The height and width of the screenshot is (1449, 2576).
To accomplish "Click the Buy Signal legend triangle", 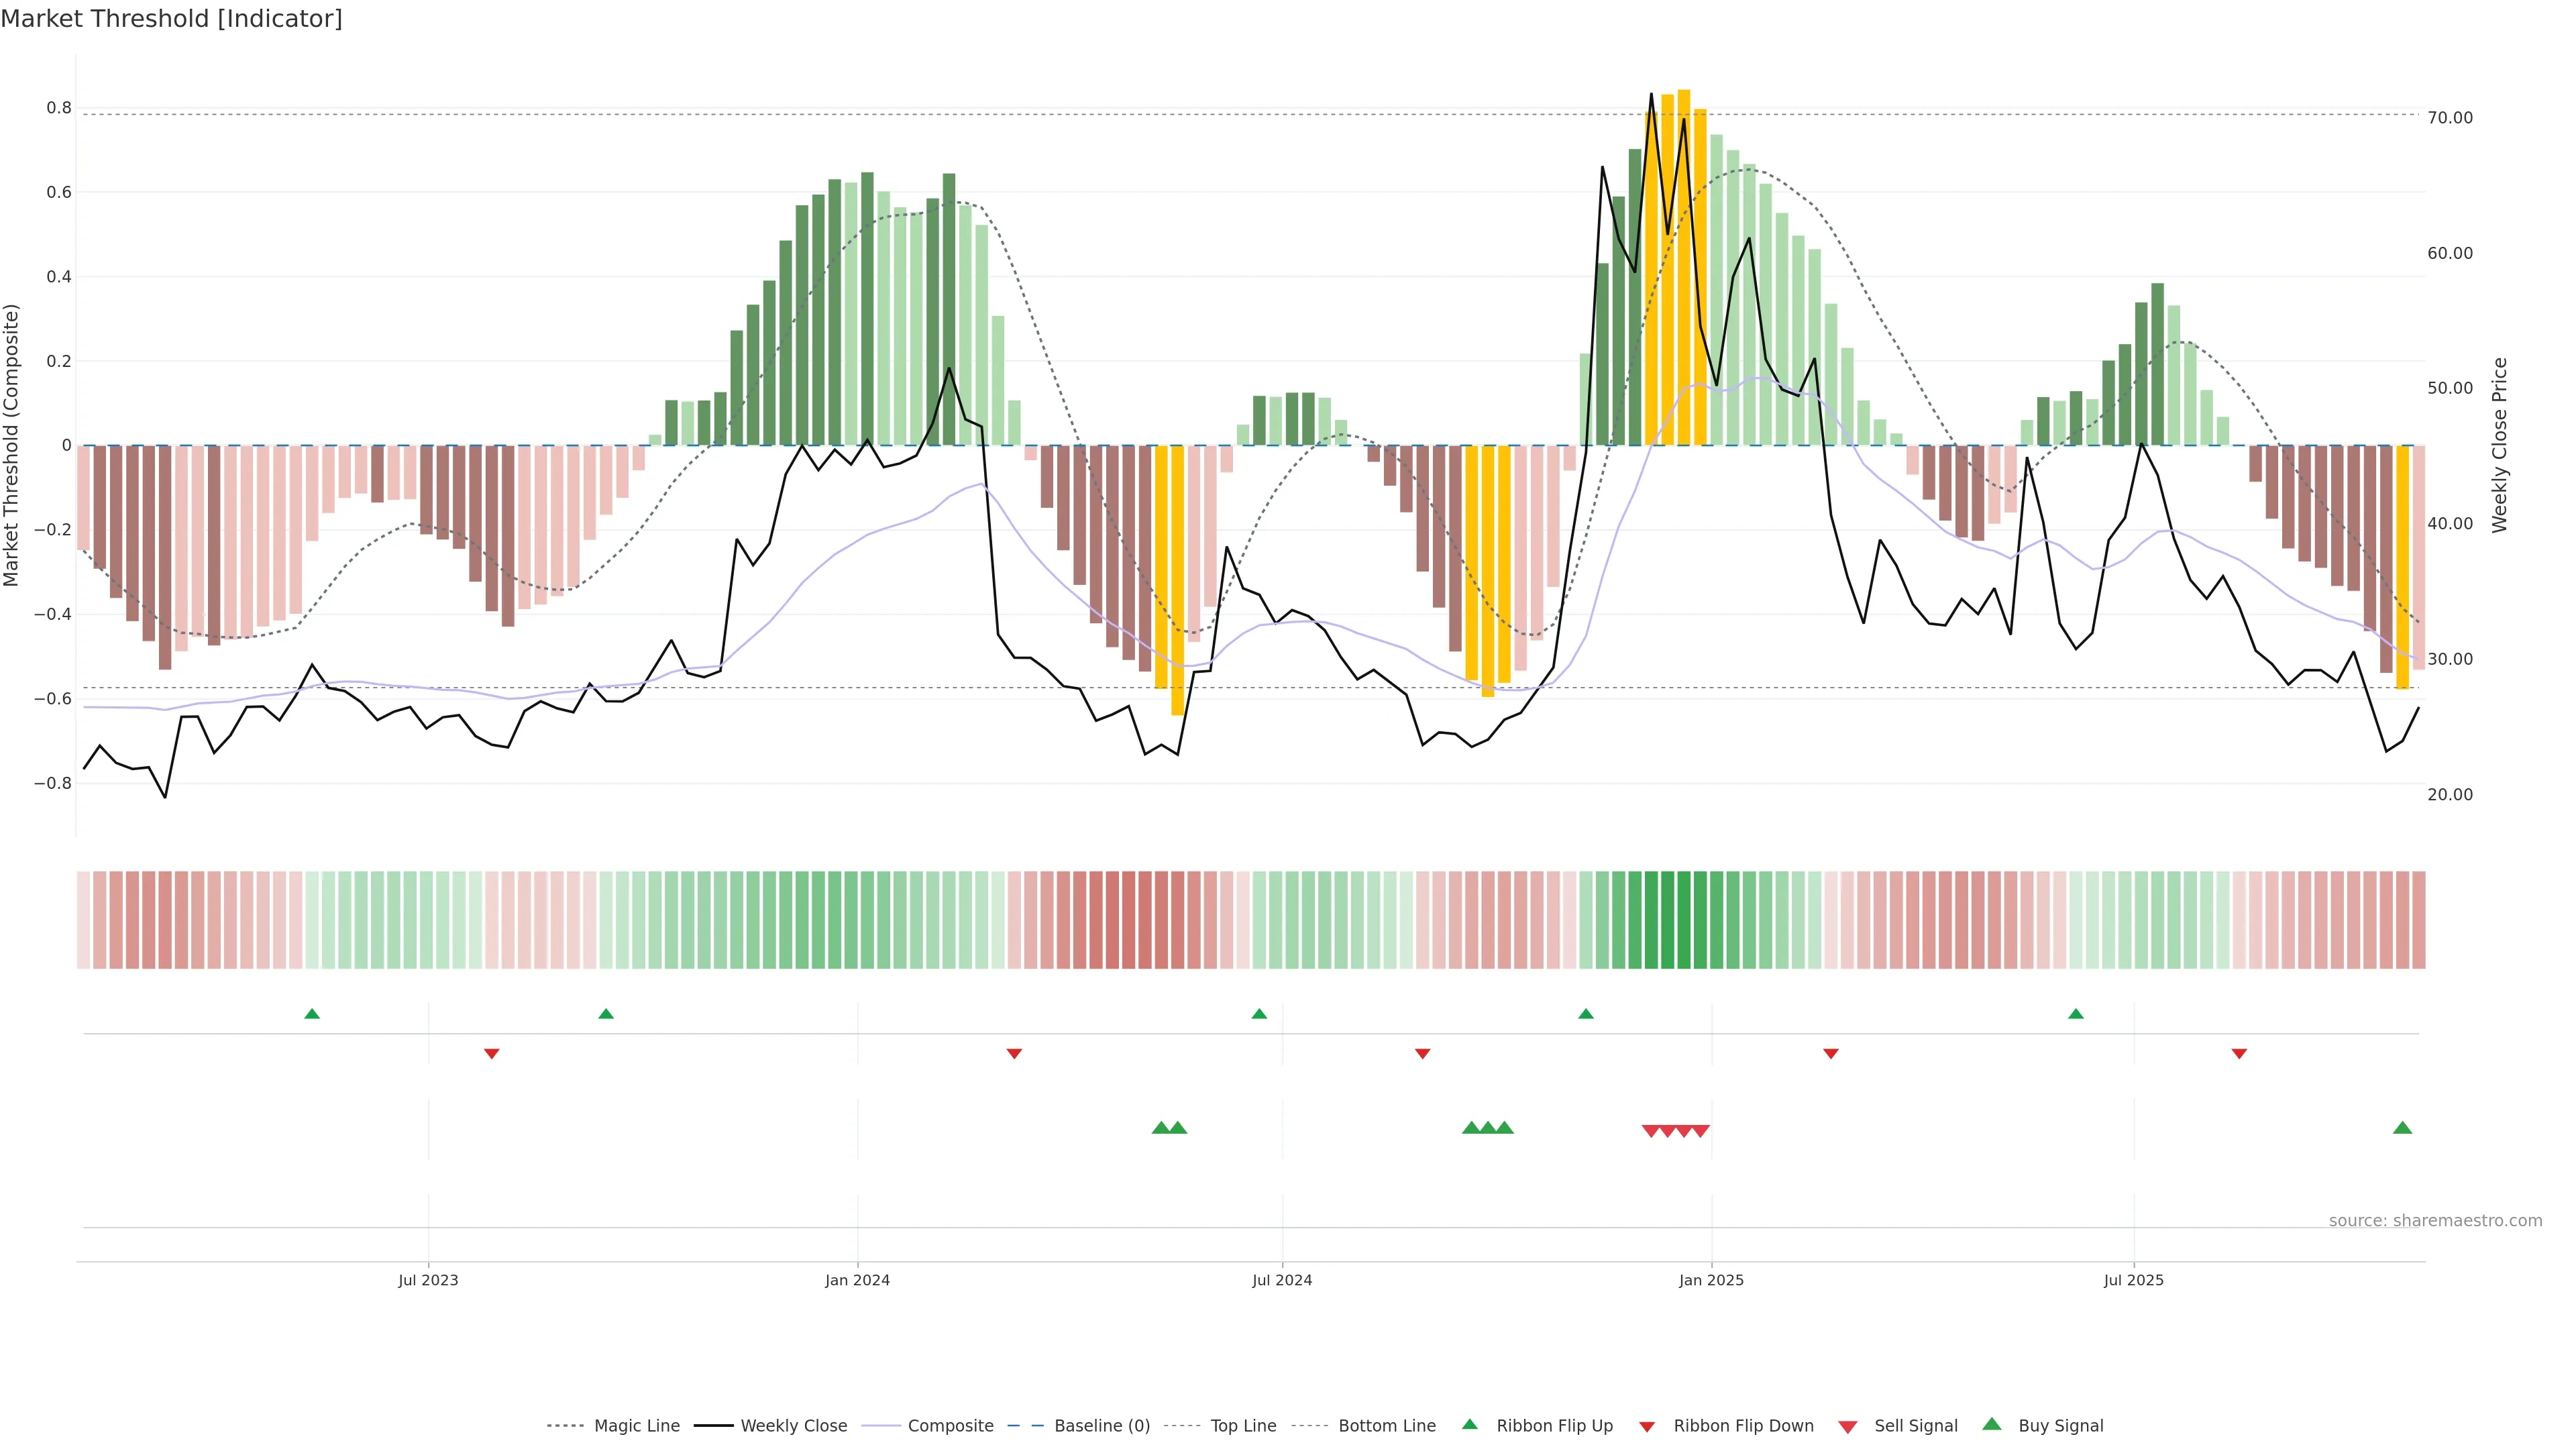I will click(1992, 1425).
